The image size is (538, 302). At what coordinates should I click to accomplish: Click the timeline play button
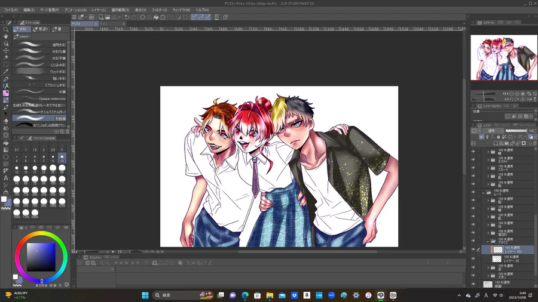(127, 263)
